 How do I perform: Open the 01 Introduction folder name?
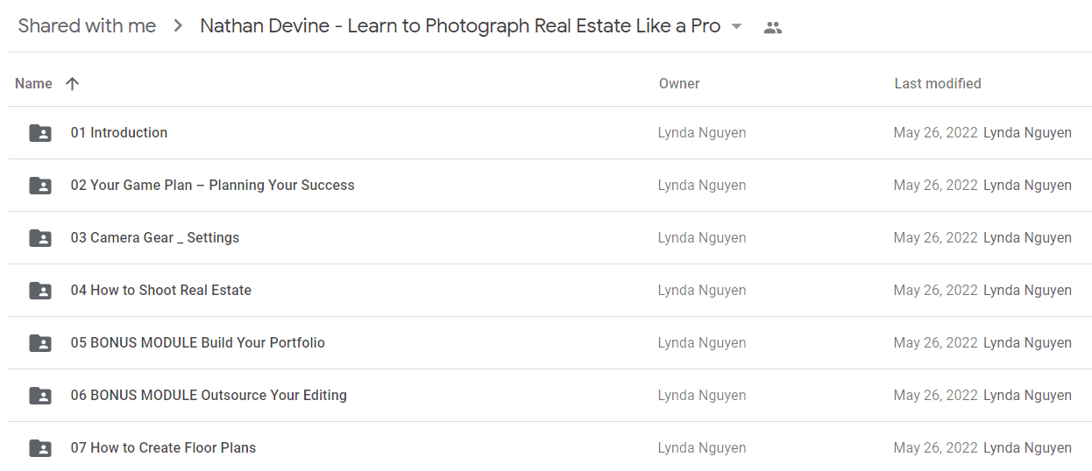119,133
